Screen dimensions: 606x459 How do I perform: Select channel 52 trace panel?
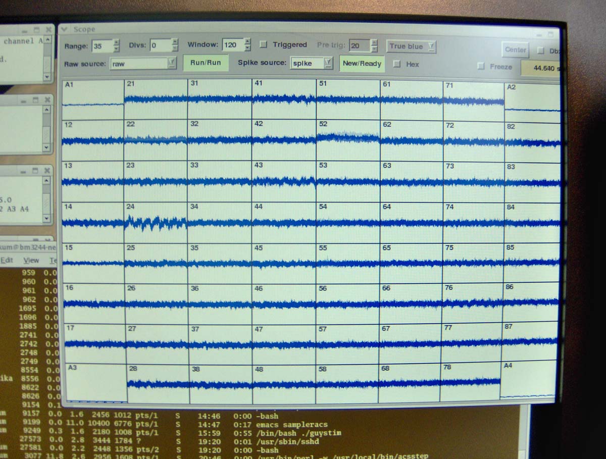[x=347, y=140]
